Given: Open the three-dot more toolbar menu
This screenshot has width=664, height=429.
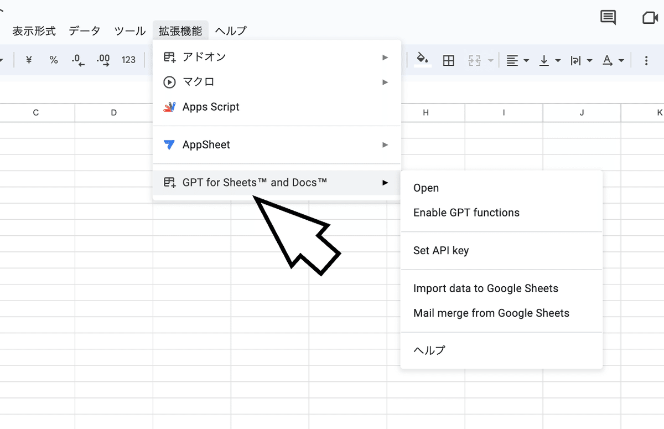Looking at the screenshot, I should pos(646,60).
